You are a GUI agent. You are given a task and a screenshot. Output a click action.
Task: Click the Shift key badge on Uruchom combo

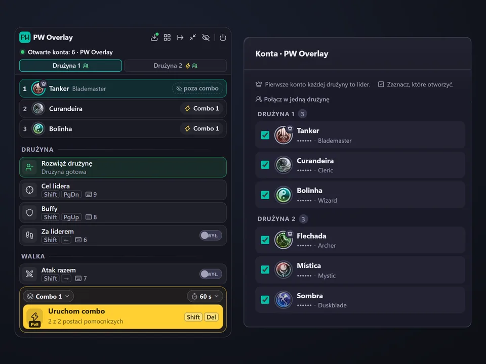pyautogui.click(x=193, y=317)
